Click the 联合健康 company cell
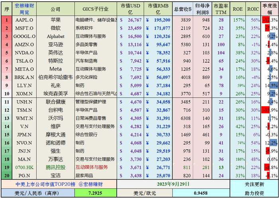Screen dimensions: 279x198 coord(55,102)
